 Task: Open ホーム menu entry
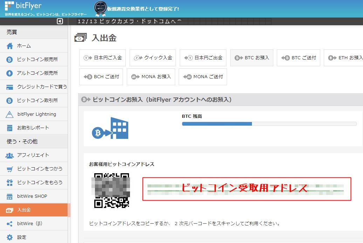coord(34,46)
